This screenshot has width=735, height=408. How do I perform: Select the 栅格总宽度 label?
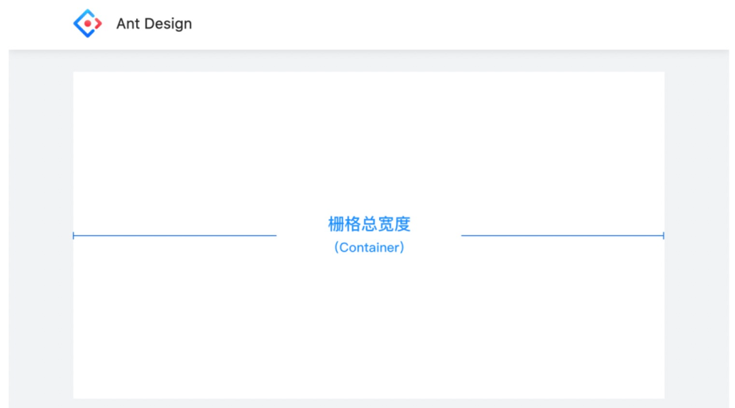coord(369,224)
